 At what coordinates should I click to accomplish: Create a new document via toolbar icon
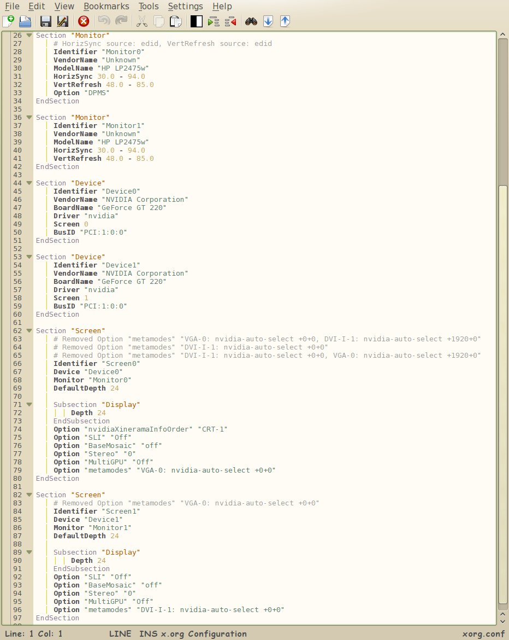point(8,21)
